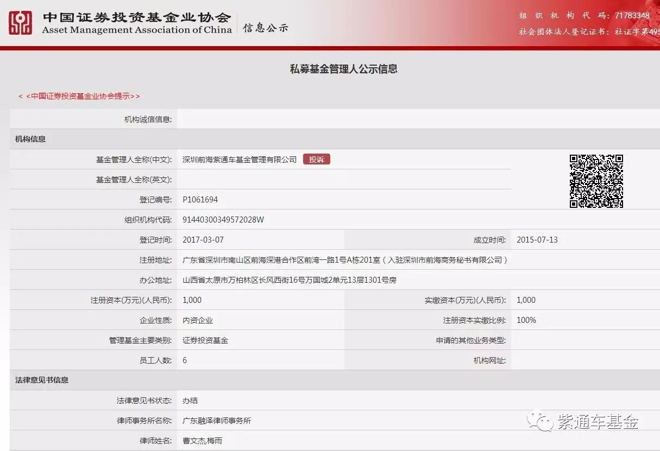Click the fund manager name 深圳前海紫通车基金管理有限公司

pos(240,160)
